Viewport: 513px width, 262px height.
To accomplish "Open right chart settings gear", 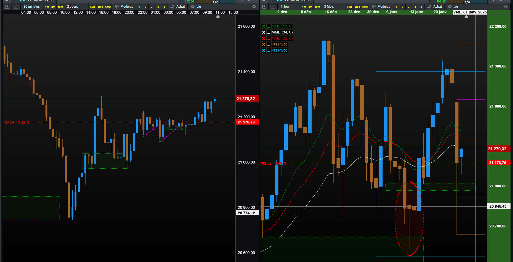I will coord(506,7).
